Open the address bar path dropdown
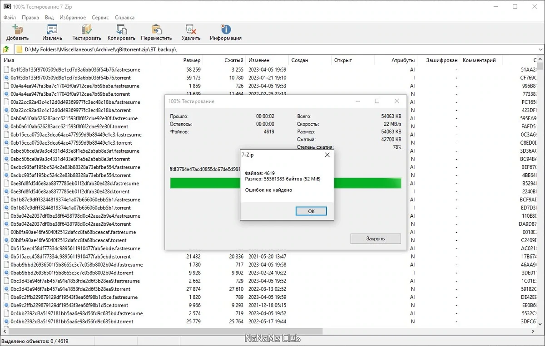This screenshot has height=346, width=545. point(540,49)
